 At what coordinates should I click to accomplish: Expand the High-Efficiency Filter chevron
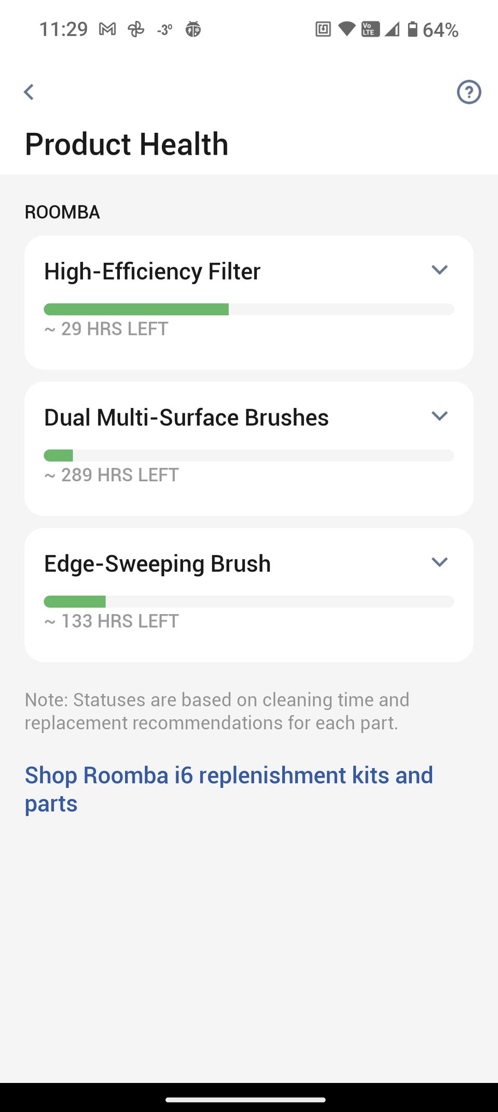(439, 270)
